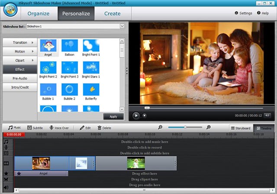
Task: Select the girl on grass clip
Action: (x=135, y=163)
